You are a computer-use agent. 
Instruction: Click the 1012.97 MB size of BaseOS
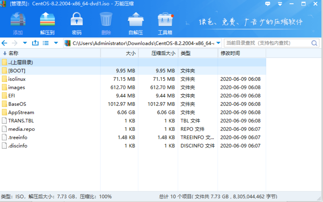(x=121, y=104)
